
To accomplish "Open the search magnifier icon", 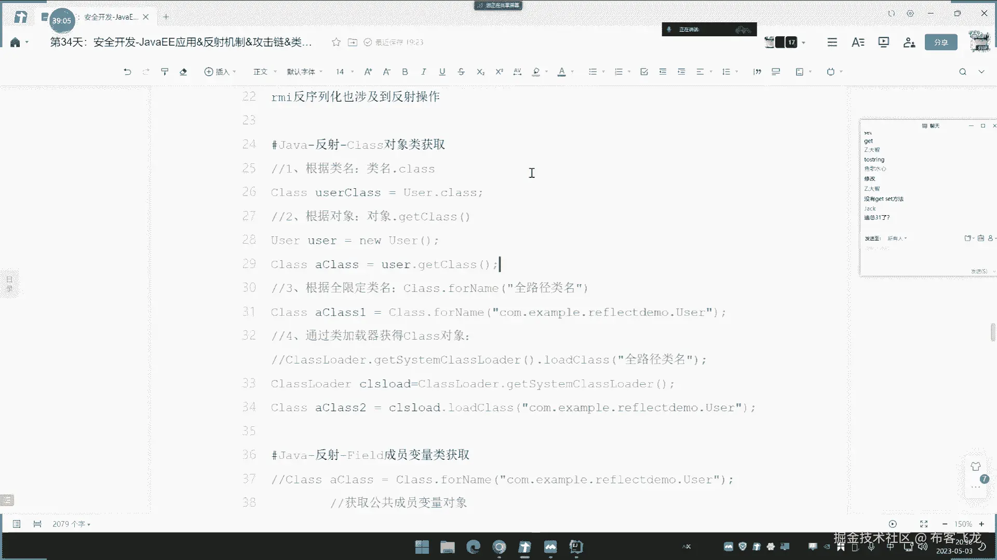I will pyautogui.click(x=963, y=72).
